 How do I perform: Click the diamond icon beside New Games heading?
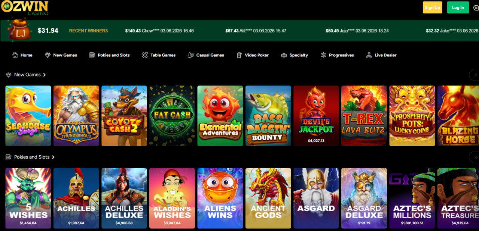click(9, 75)
